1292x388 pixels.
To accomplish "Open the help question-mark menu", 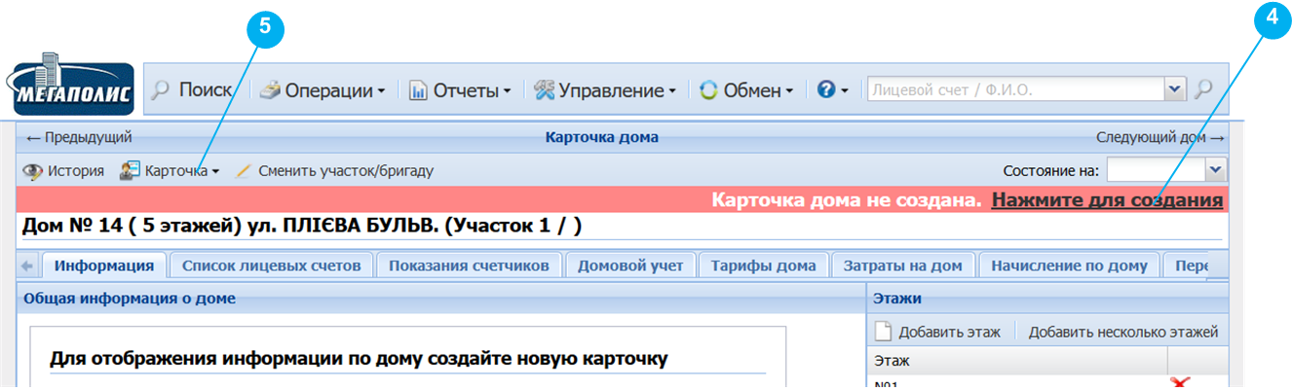I will tap(832, 90).
